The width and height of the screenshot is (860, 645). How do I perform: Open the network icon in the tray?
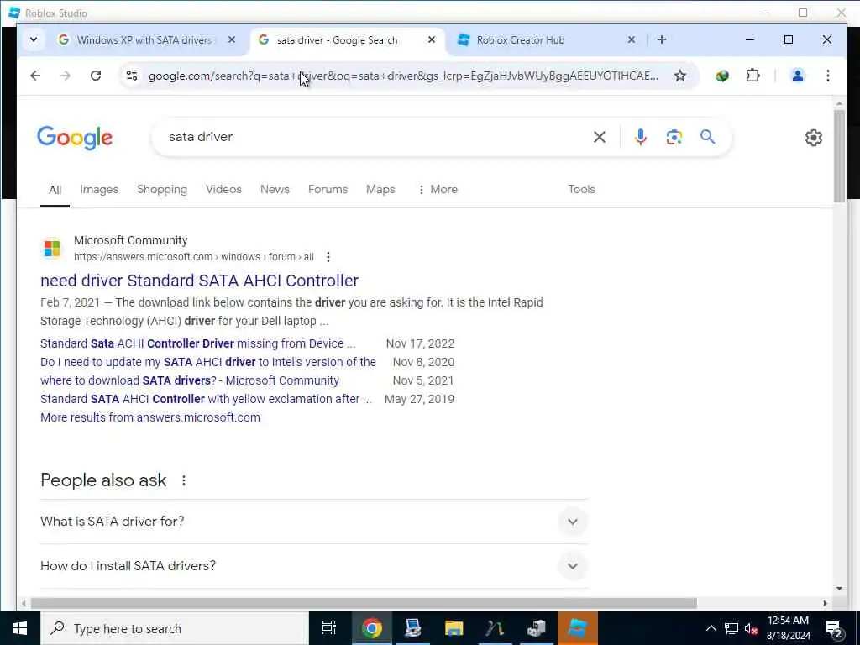pos(732,628)
